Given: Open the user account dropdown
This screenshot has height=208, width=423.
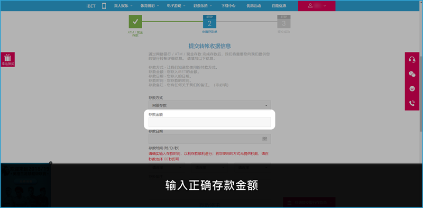Looking at the screenshot, I should pos(316,6).
